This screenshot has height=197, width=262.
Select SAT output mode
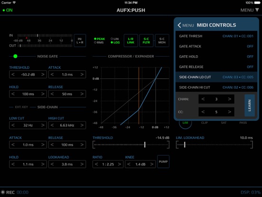click(x=224, y=123)
